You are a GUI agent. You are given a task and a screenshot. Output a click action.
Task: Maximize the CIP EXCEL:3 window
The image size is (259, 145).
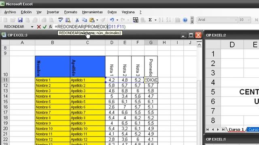191,35
